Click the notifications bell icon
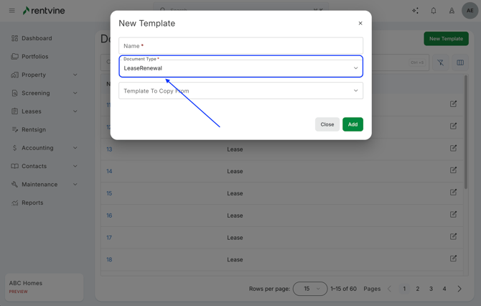Image resolution: width=481 pixels, height=306 pixels. tap(434, 11)
